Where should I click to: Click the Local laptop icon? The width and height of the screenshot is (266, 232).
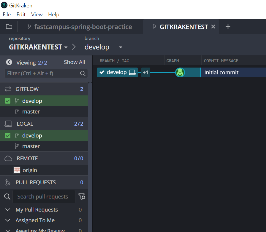click(8, 124)
